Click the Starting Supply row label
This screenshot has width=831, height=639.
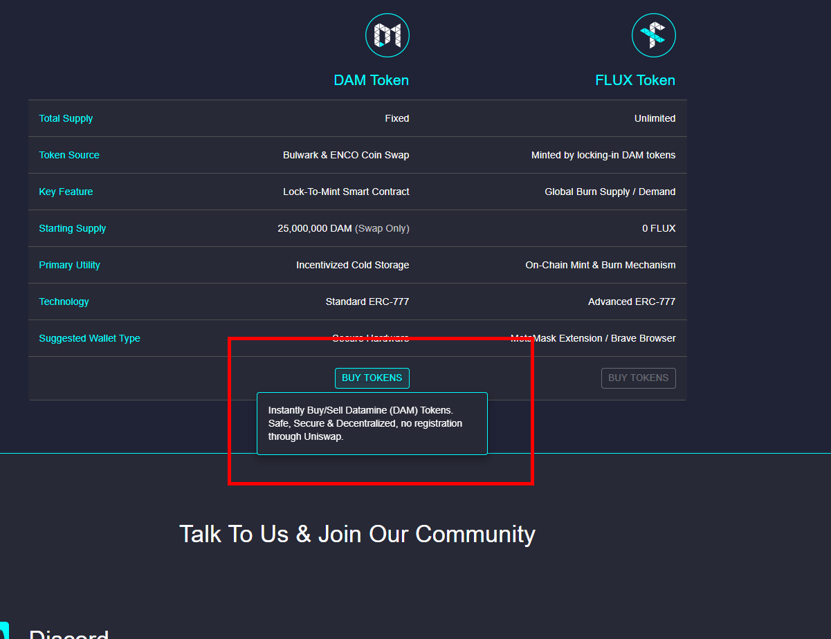coord(73,228)
